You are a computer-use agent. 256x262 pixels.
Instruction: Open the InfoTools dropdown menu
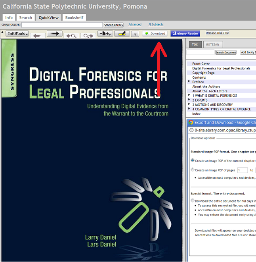(18, 34)
